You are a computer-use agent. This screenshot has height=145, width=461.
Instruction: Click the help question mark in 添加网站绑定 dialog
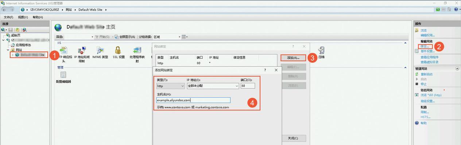265,70
